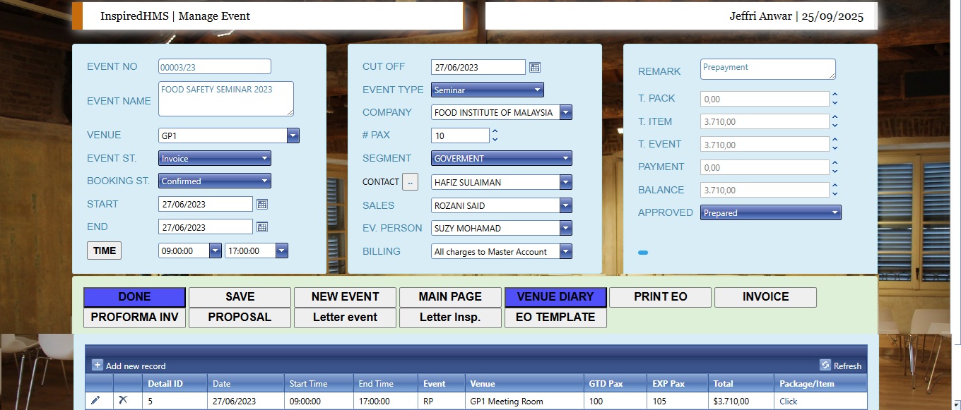Image resolution: width=961 pixels, height=410 pixels.
Task: Click into the # PAX input field
Action: point(460,135)
